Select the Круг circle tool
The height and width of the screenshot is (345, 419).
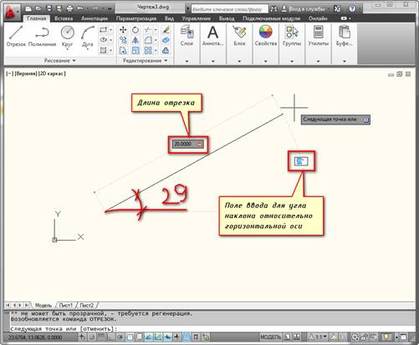[67, 36]
